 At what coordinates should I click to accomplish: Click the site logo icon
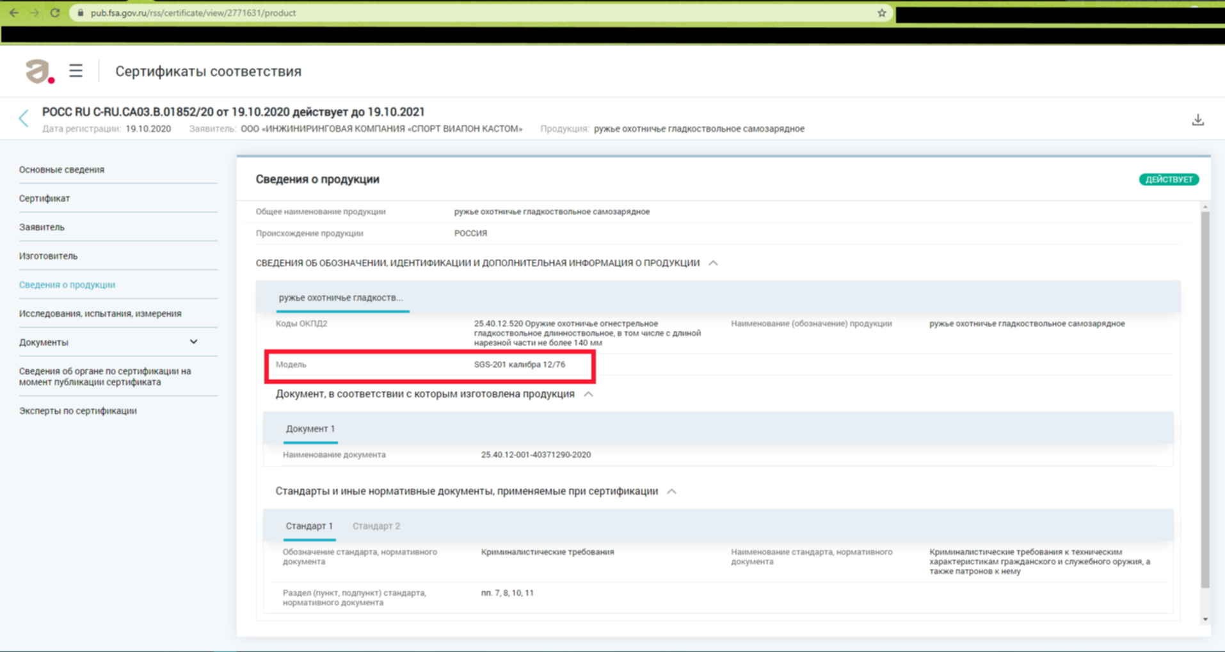click(39, 71)
